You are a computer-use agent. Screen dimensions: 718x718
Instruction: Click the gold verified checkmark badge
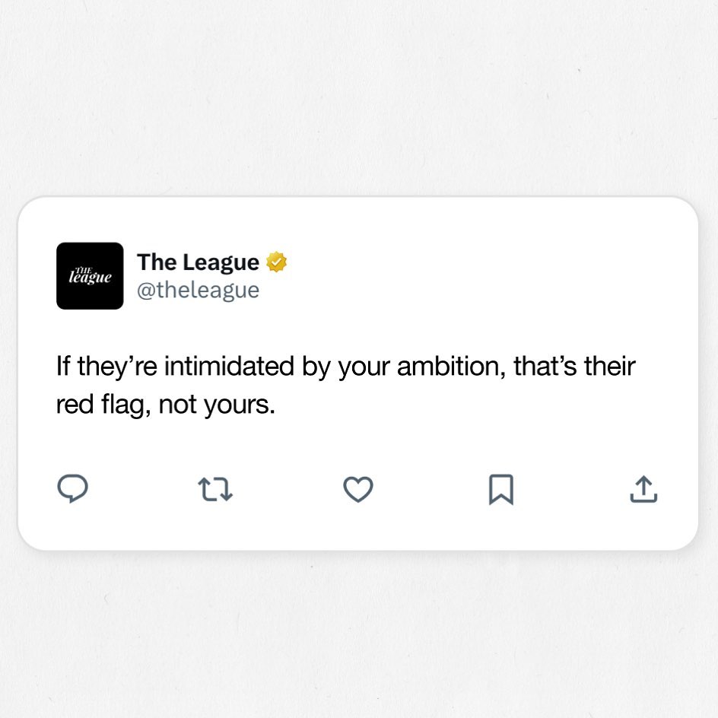(277, 262)
